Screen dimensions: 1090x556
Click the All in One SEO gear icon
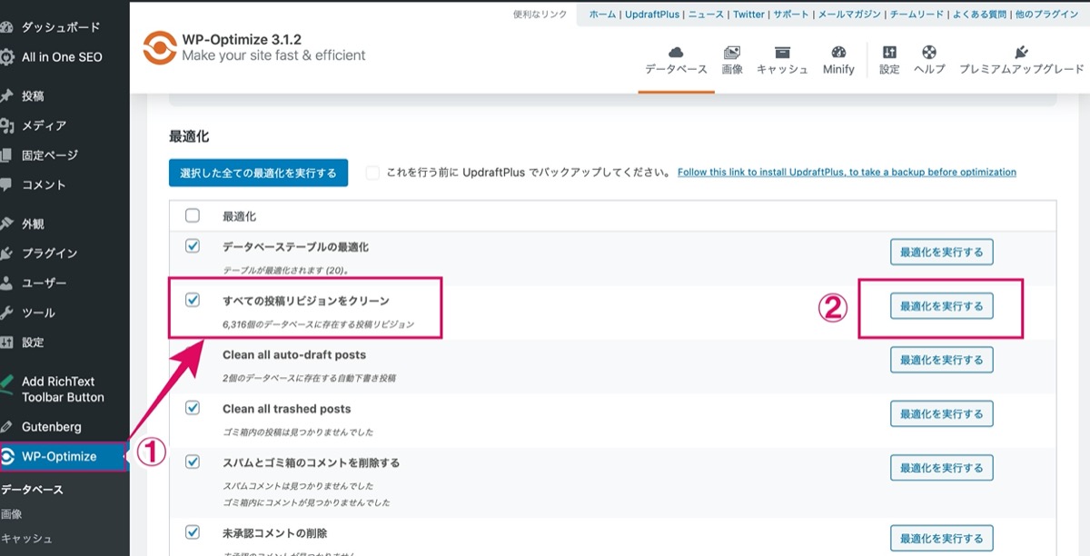[x=7, y=57]
